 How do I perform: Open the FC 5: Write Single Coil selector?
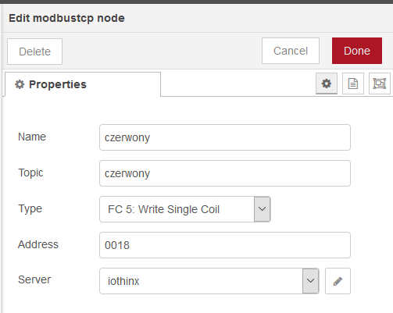click(185, 209)
